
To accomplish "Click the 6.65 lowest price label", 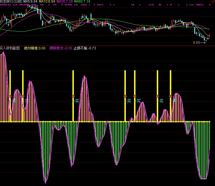I will click(x=196, y=43).
